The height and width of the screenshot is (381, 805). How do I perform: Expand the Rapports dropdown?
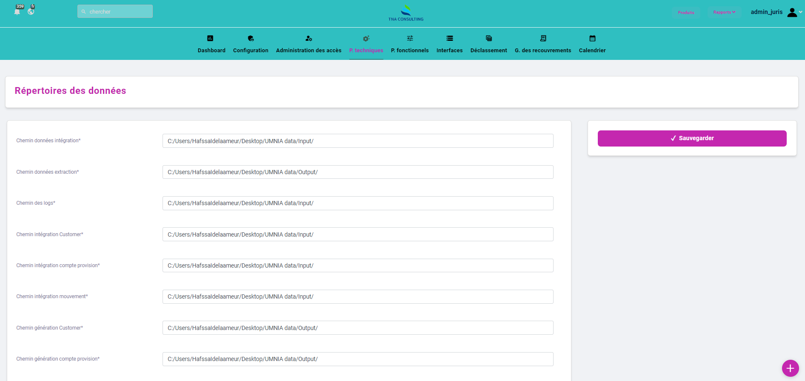coord(724,12)
